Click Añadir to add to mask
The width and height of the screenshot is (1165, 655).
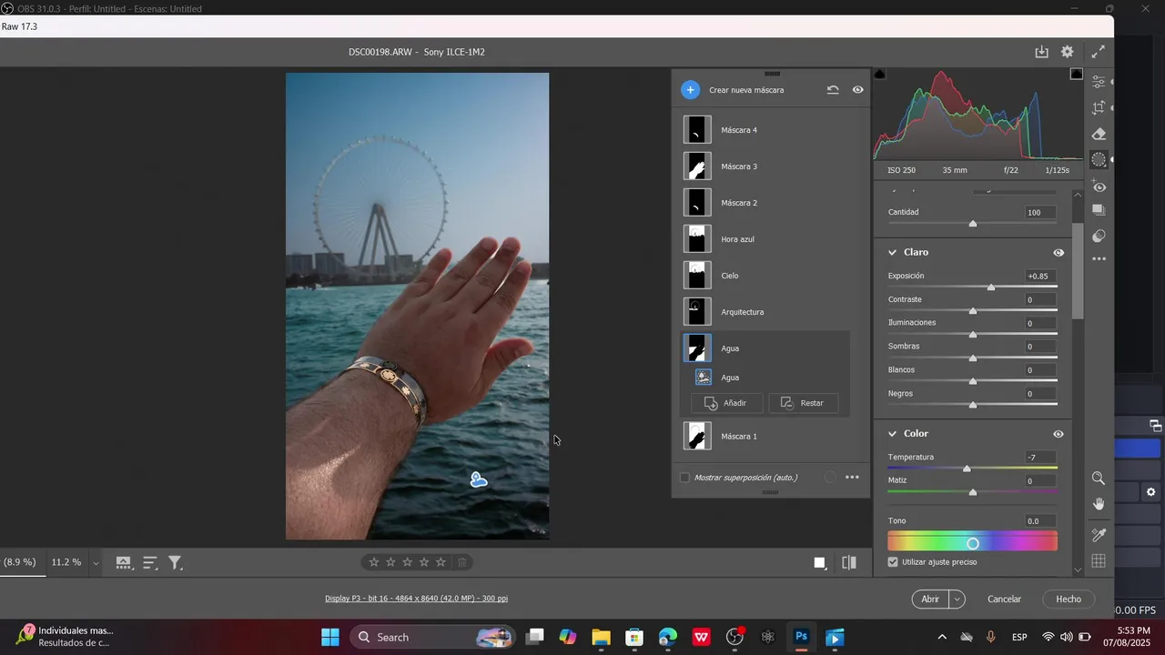point(725,403)
